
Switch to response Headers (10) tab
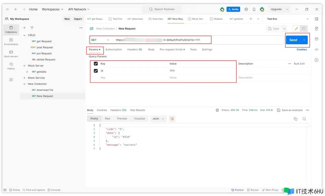(x=118, y=110)
